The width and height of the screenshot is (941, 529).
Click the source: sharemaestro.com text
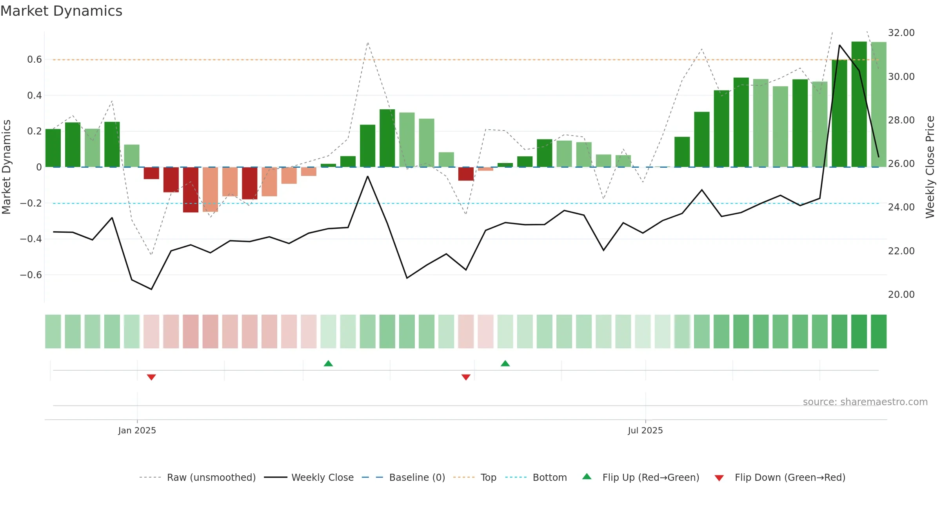[865, 402]
